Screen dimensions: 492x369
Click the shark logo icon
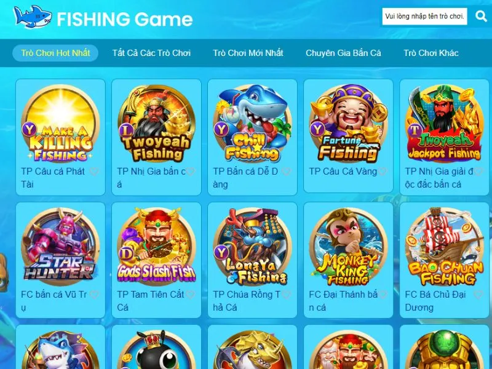coord(33,17)
